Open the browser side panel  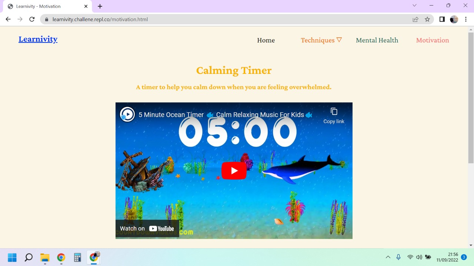coord(442,19)
